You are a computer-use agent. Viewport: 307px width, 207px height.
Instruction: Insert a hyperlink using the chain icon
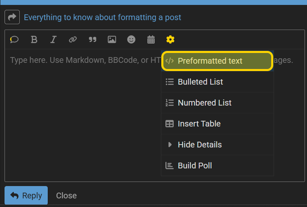pyautogui.click(x=73, y=40)
